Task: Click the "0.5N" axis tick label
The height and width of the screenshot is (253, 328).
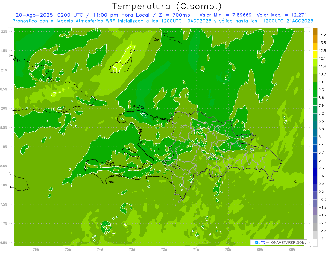Action: (4, 89)
